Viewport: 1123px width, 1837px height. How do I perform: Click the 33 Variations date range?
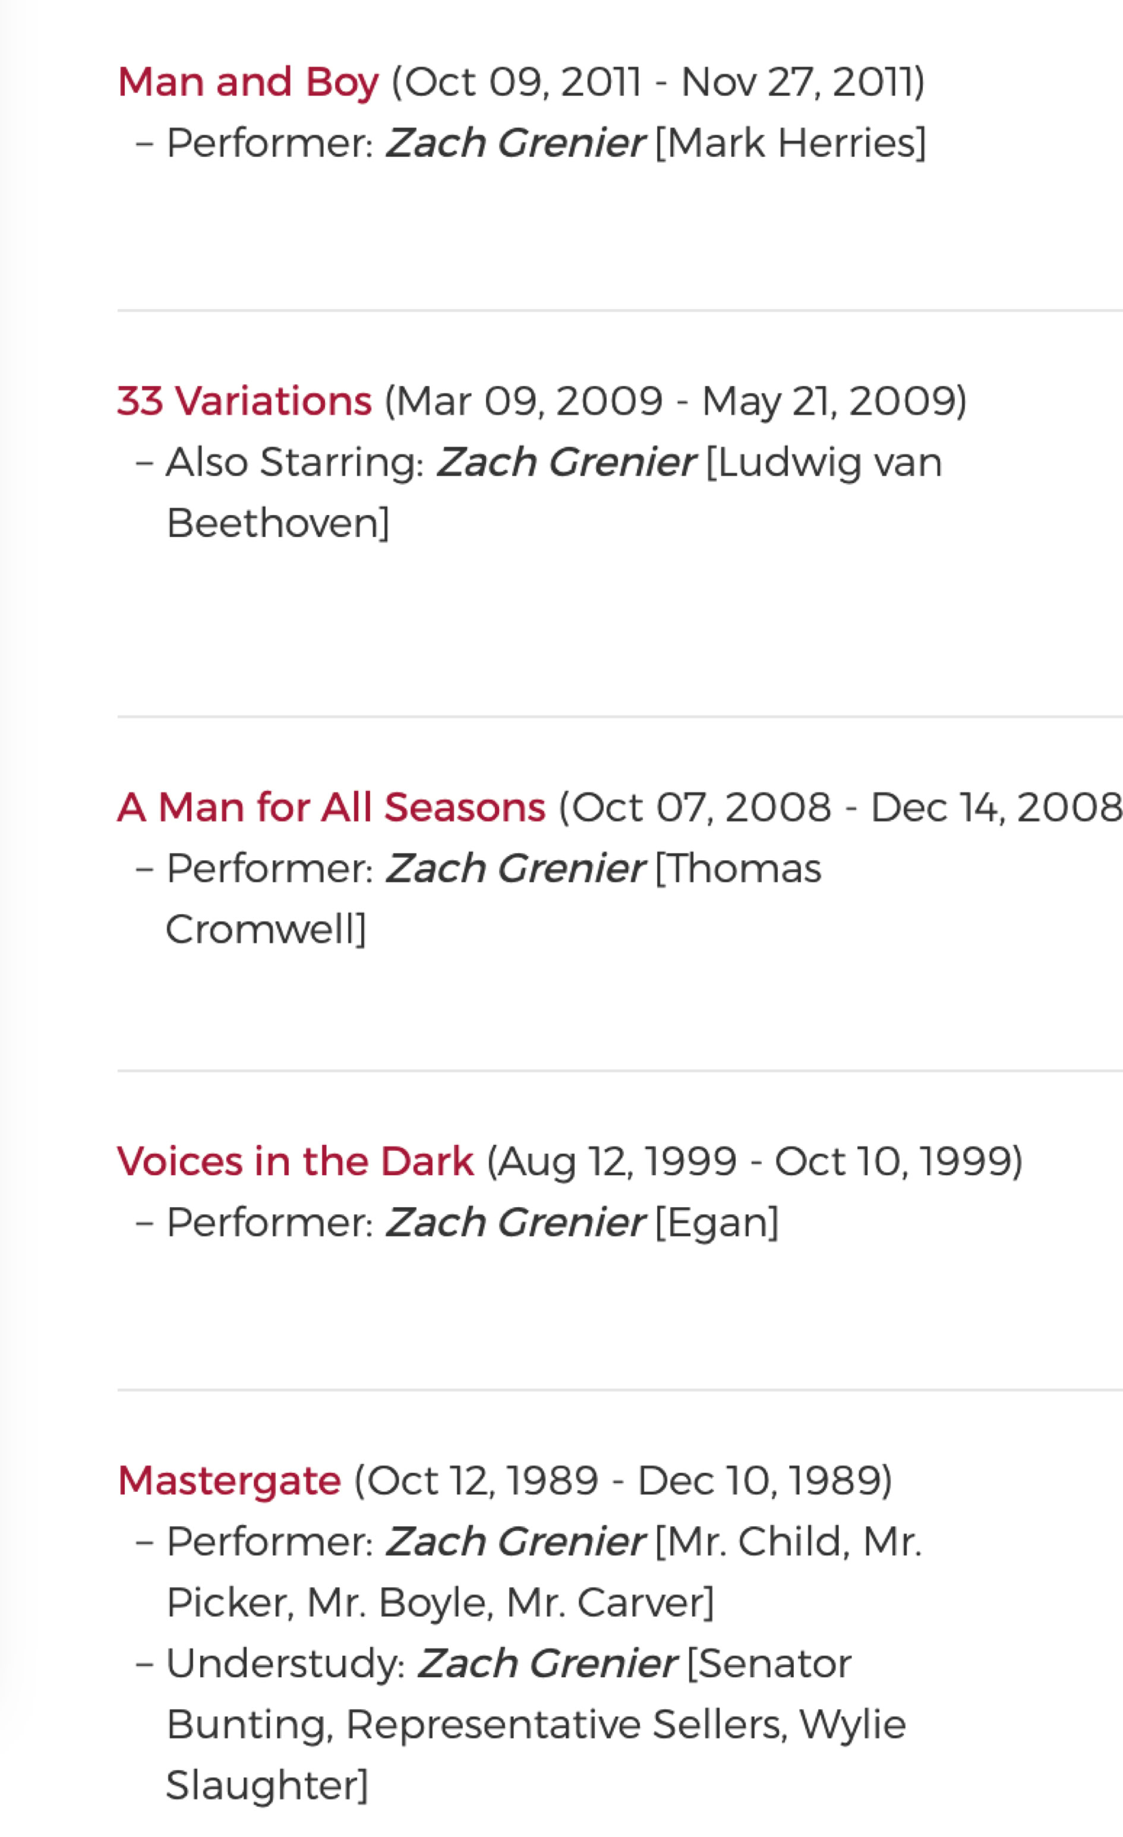pyautogui.click(x=675, y=401)
